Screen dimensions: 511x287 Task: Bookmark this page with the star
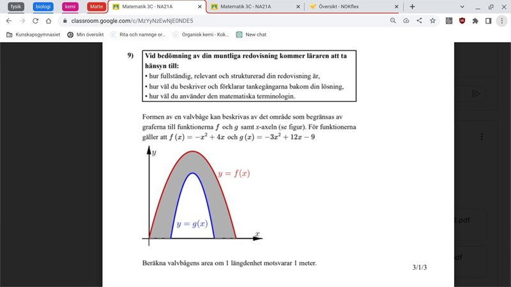tap(432, 20)
